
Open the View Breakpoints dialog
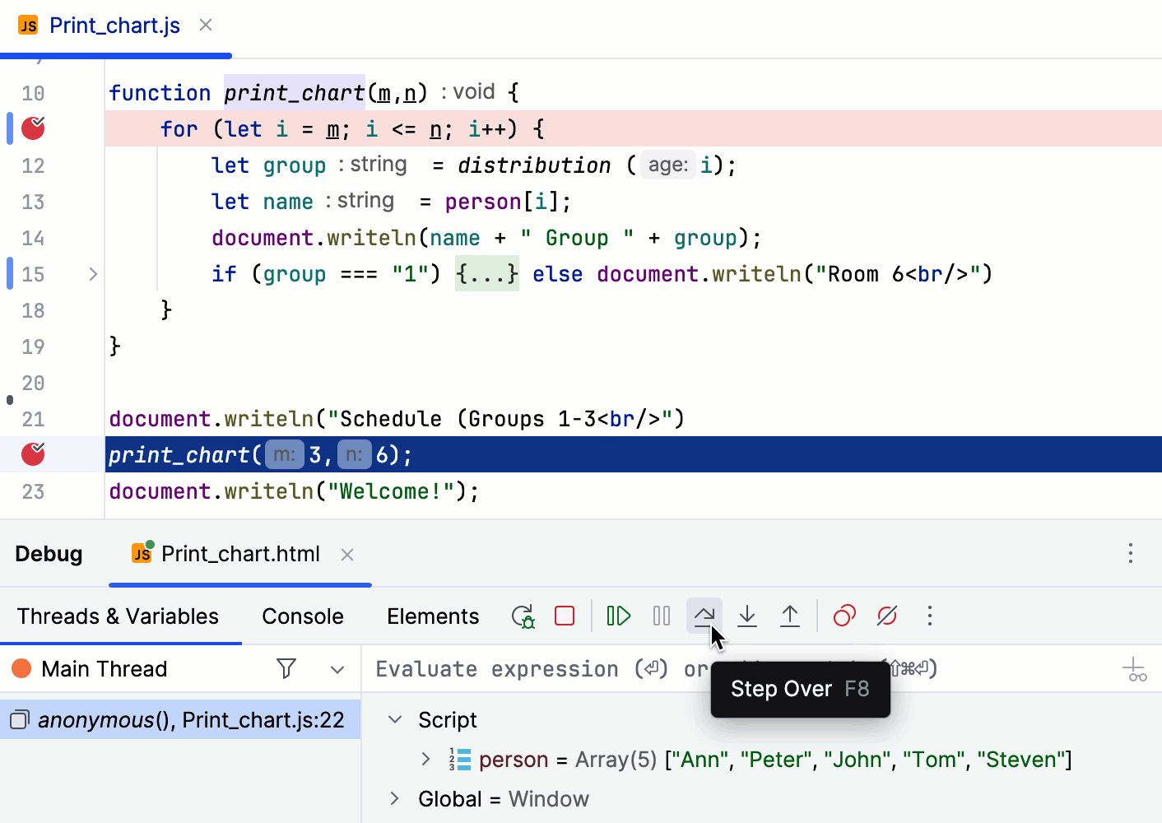844,616
